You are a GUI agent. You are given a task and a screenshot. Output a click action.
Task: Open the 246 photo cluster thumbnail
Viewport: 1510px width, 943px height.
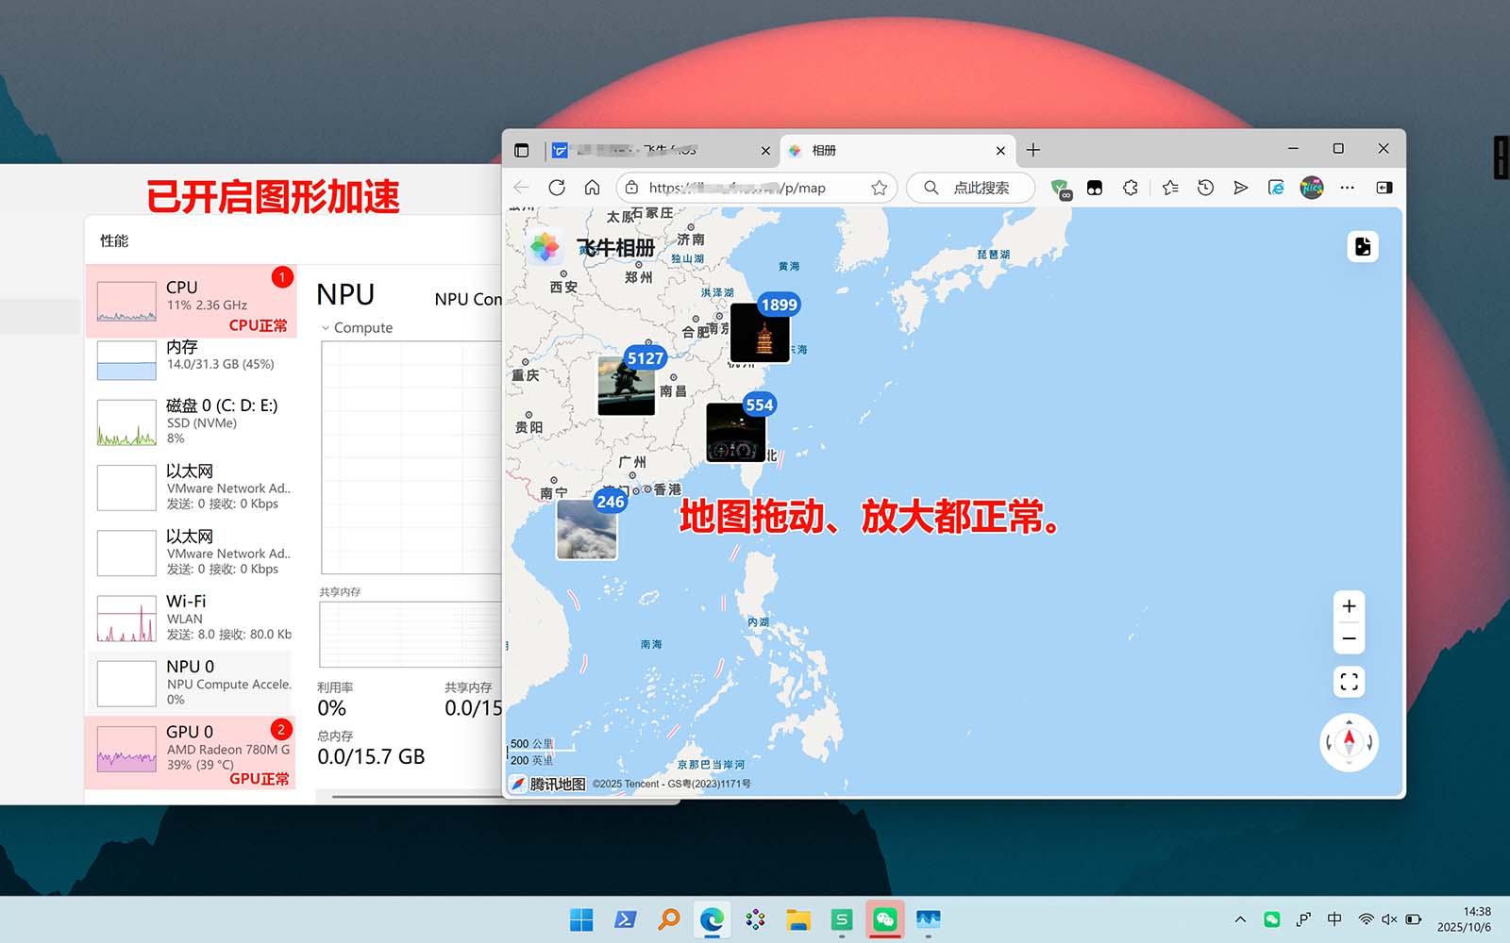pos(587,529)
